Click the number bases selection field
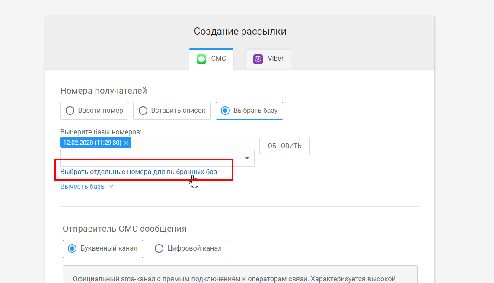 [x=157, y=158]
